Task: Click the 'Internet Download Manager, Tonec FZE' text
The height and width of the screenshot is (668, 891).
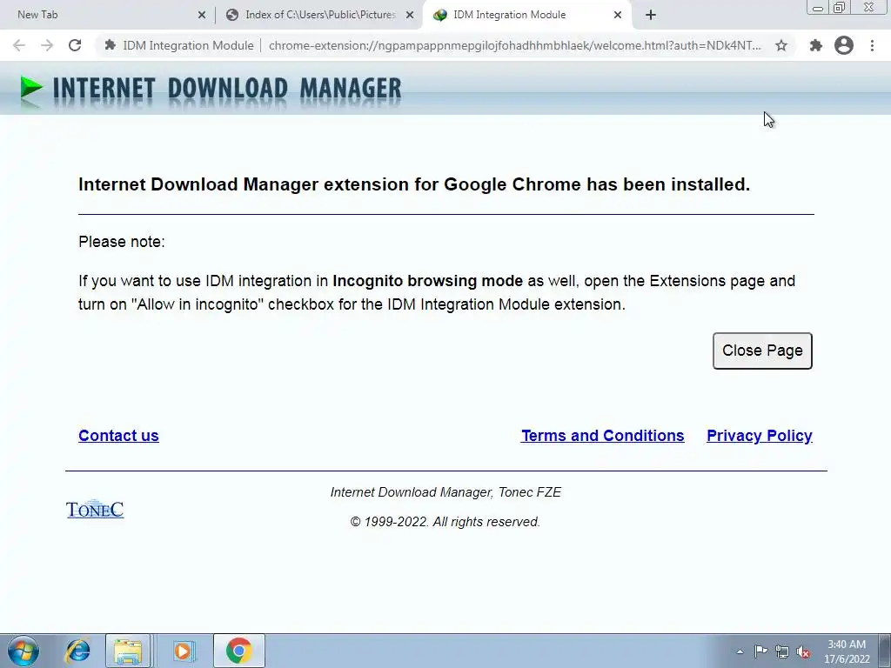Action: pyautogui.click(x=445, y=492)
